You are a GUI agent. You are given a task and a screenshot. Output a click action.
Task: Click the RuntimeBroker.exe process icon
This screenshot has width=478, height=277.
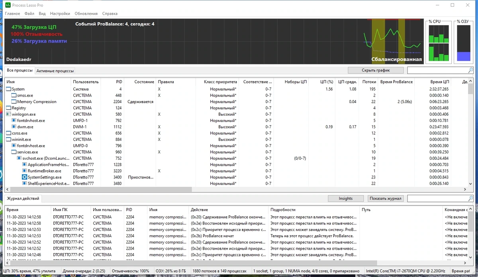point(24,171)
